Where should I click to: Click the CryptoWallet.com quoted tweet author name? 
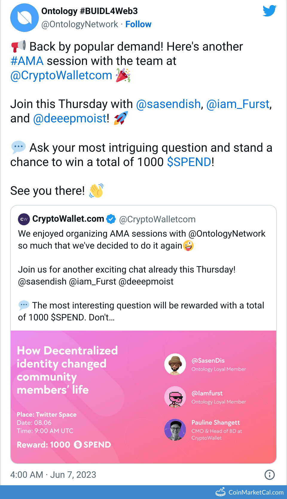pyautogui.click(x=68, y=219)
